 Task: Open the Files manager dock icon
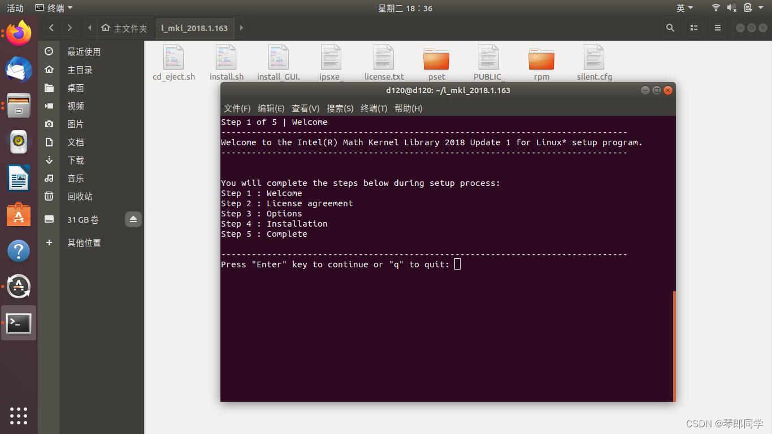(19, 106)
